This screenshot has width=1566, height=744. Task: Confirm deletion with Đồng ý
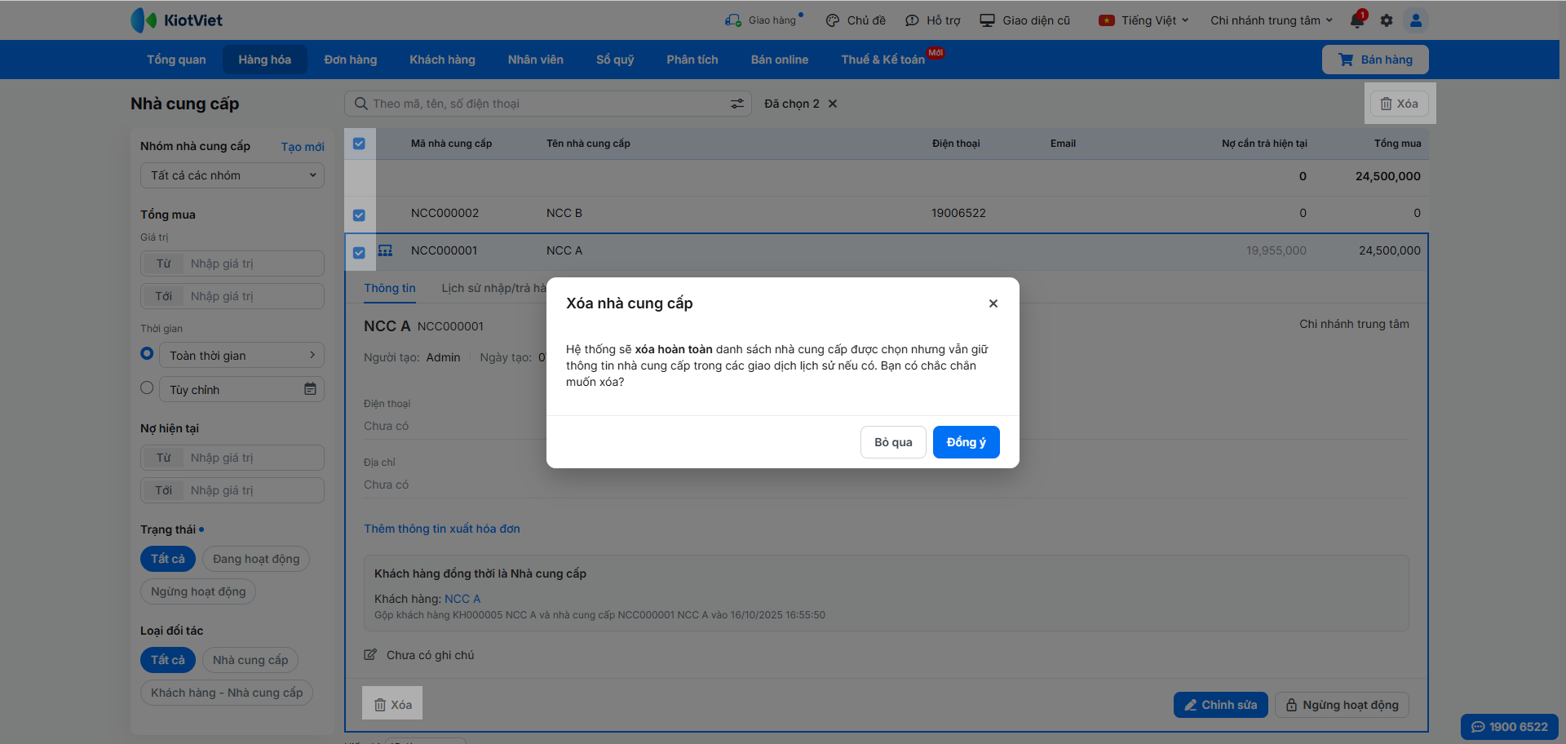click(967, 442)
